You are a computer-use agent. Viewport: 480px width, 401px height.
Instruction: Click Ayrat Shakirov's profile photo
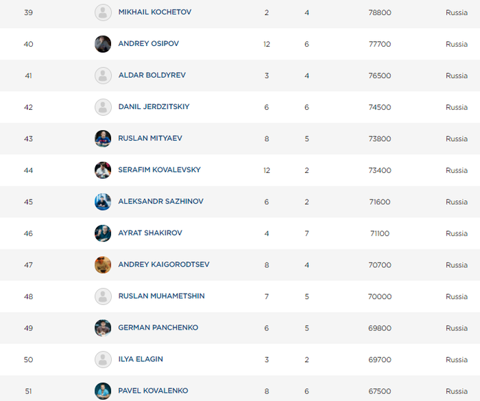pos(103,233)
